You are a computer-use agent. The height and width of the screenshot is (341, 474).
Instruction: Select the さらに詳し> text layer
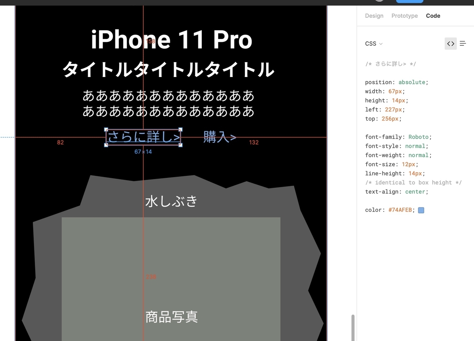tap(144, 137)
